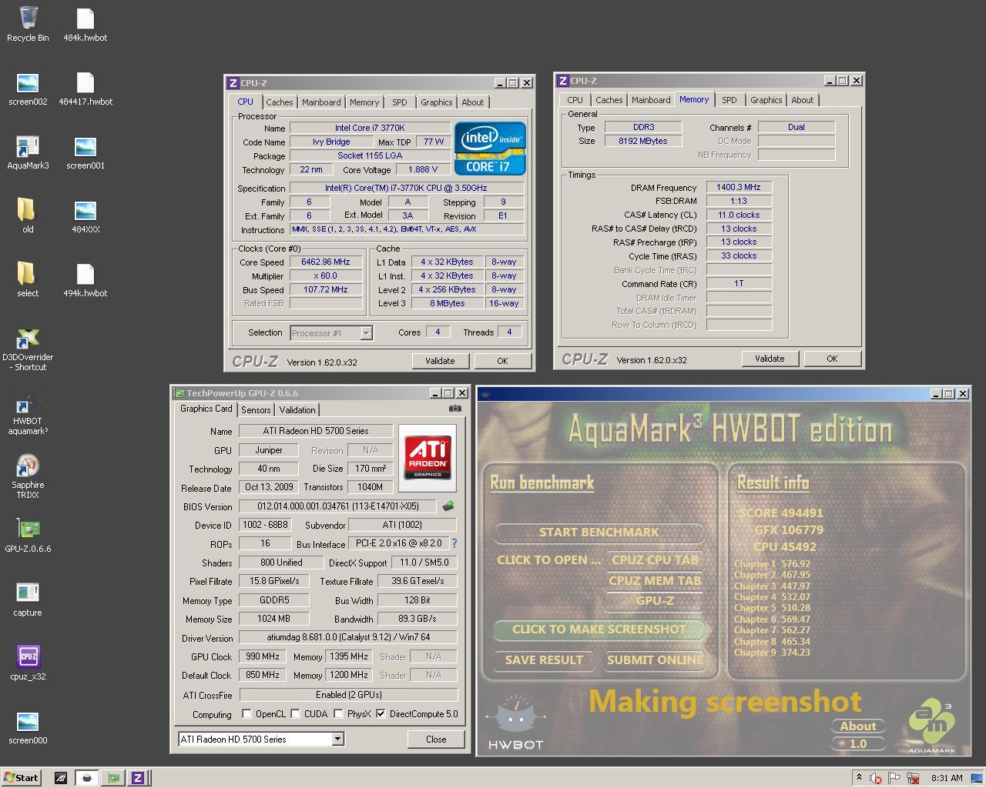The image size is (986, 788).
Task: Click the GPU-Z camera screenshot icon
Action: (x=455, y=409)
